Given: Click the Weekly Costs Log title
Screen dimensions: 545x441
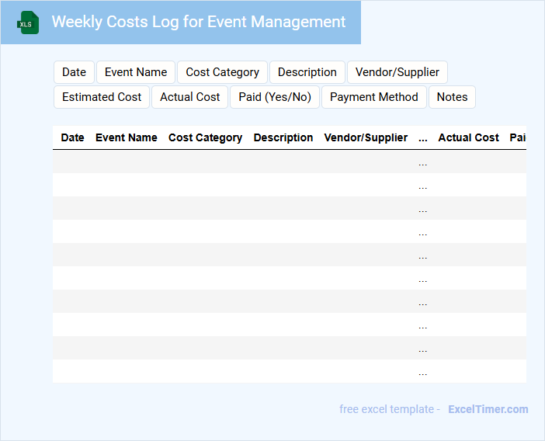Looking at the screenshot, I should pyautogui.click(x=199, y=22).
